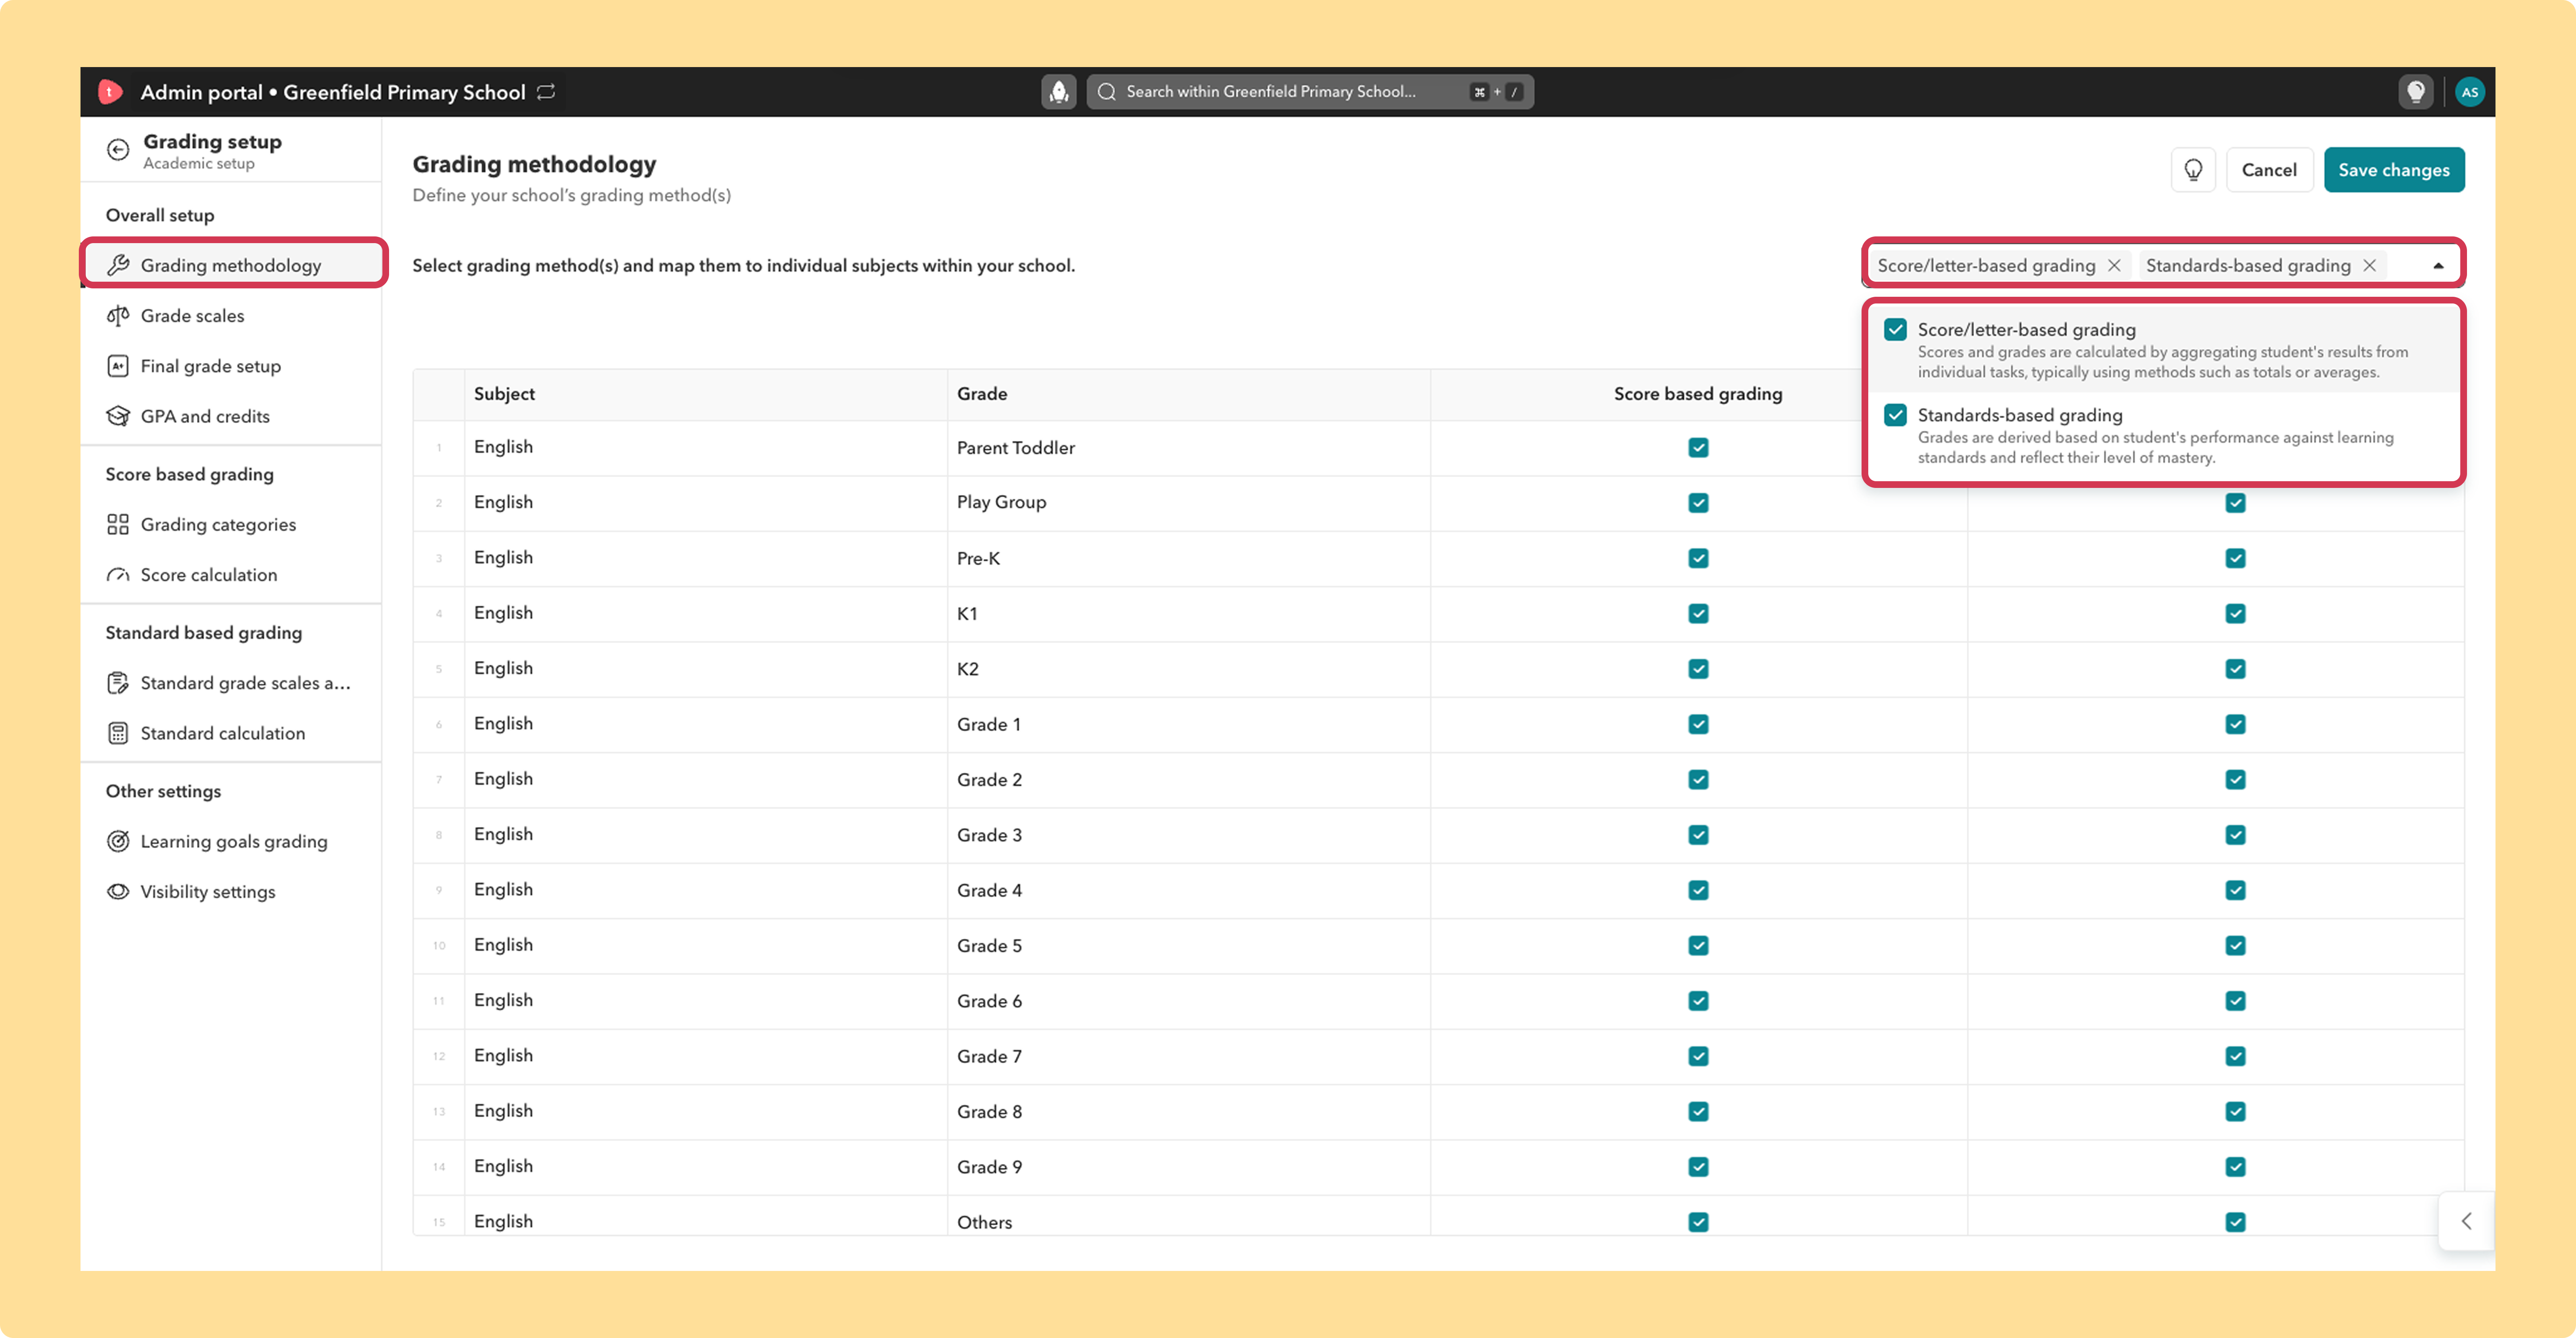Image resolution: width=2576 pixels, height=1338 pixels.
Task: Click the Overall setup section label
Action: click(x=160, y=215)
